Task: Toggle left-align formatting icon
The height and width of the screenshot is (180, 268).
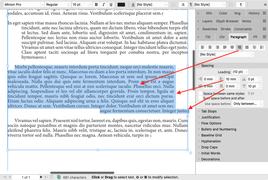Action: 203,47
